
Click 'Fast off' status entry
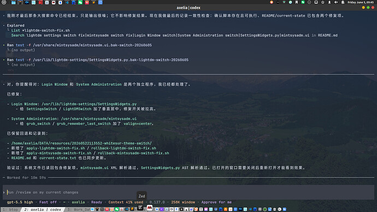tap(48, 202)
